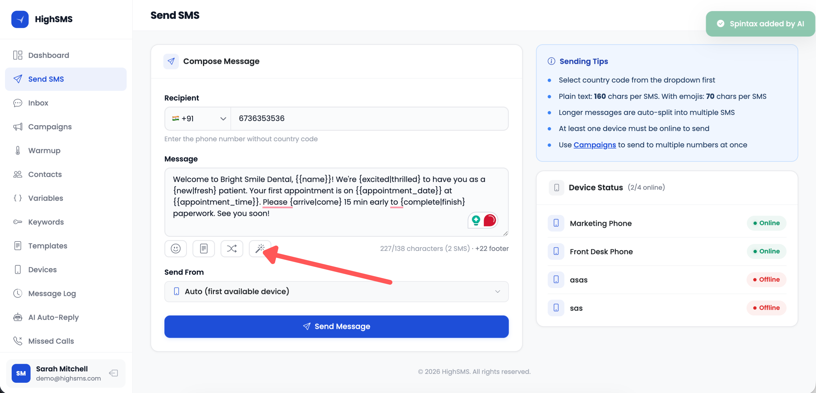Follow the Campaigns link in Sending Tips

click(x=595, y=145)
